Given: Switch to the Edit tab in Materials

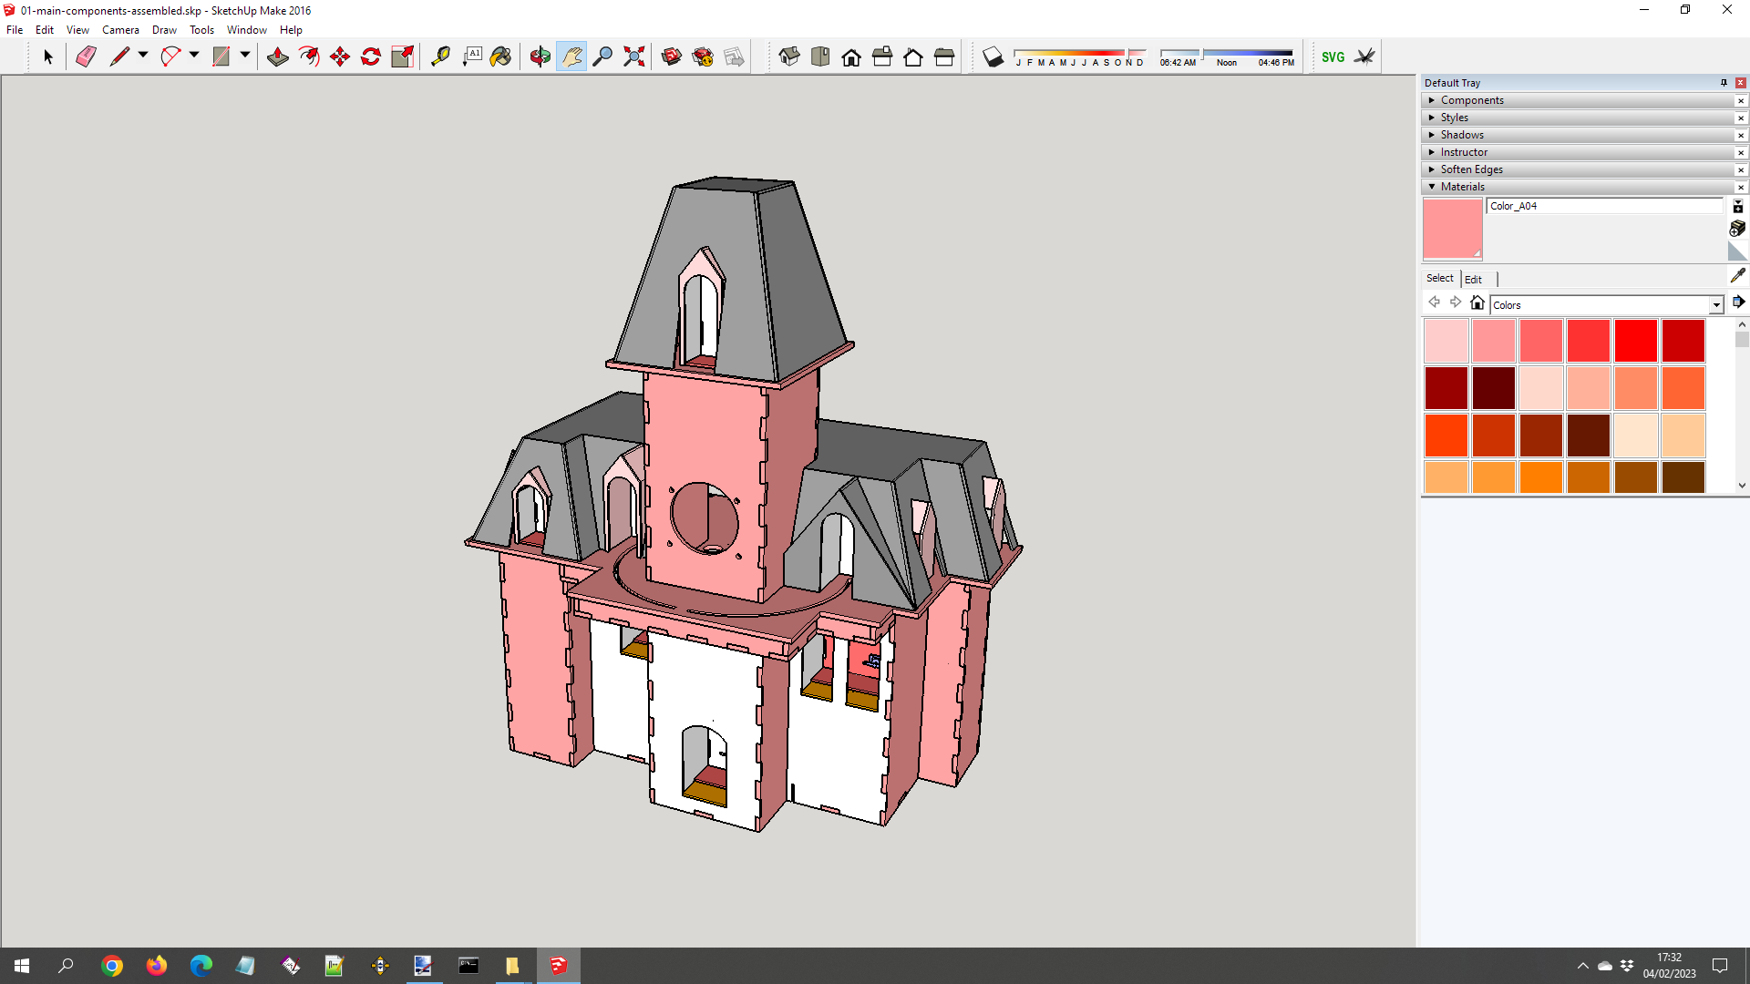Looking at the screenshot, I should point(1473,279).
